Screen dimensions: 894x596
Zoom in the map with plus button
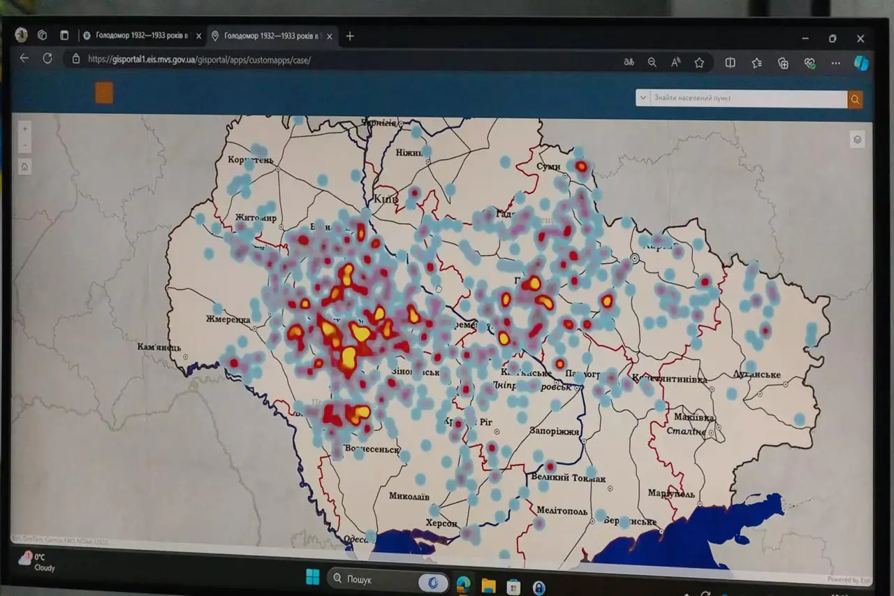[25, 129]
